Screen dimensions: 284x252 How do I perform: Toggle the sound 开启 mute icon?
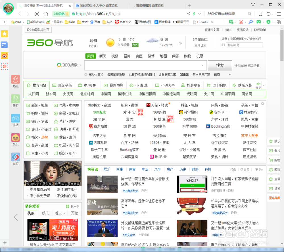coord(258,85)
